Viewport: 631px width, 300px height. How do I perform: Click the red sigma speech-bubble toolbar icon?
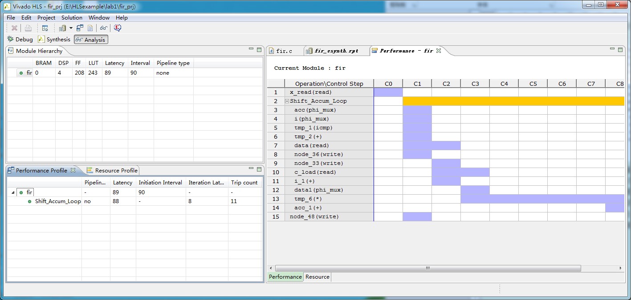pos(118,28)
